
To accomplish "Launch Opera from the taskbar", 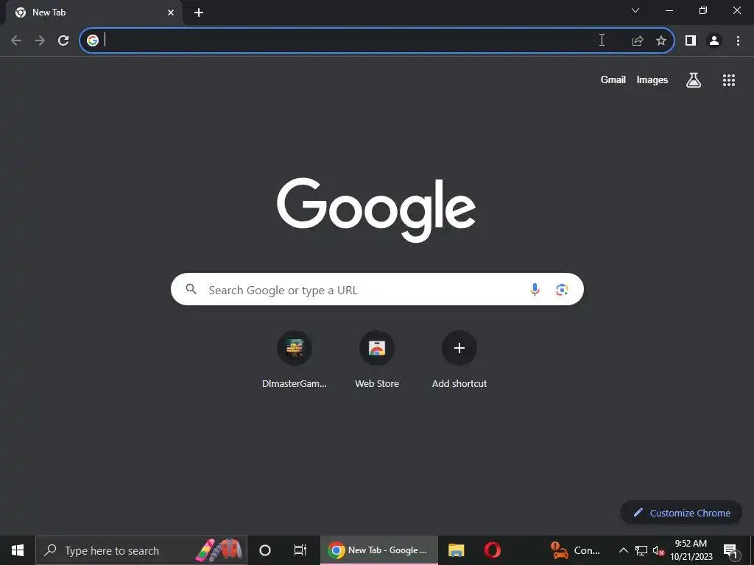I will click(492, 550).
